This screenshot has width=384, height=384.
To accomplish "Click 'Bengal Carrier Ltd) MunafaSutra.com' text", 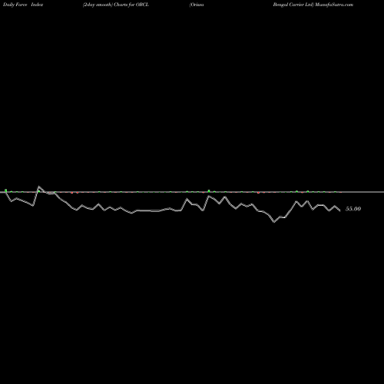I will [x=313, y=5].
